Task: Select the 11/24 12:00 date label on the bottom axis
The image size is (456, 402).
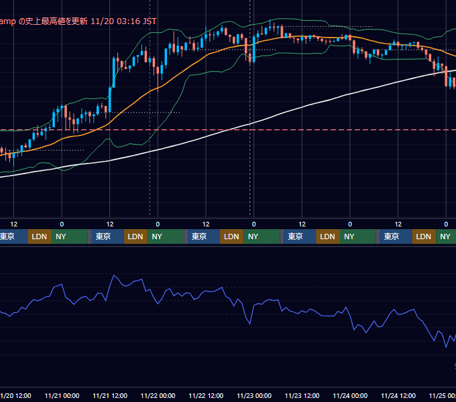Action: [398, 395]
